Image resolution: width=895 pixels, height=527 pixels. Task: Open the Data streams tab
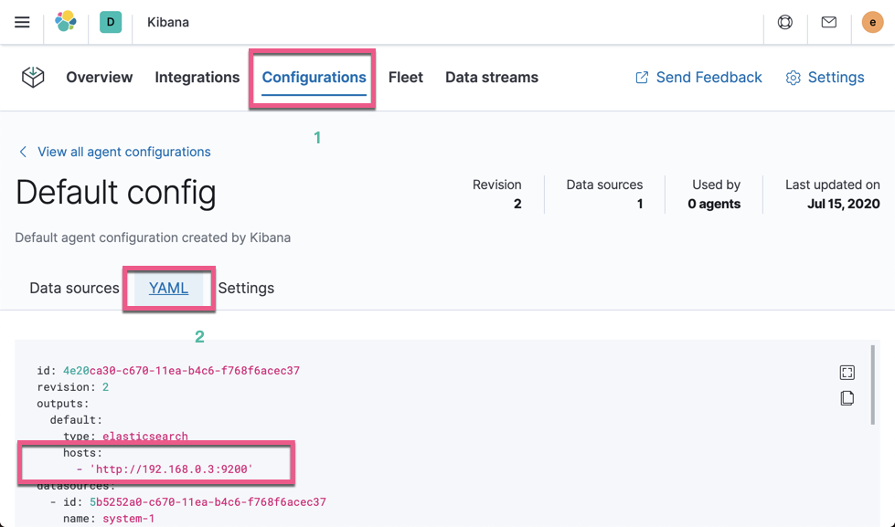point(491,78)
